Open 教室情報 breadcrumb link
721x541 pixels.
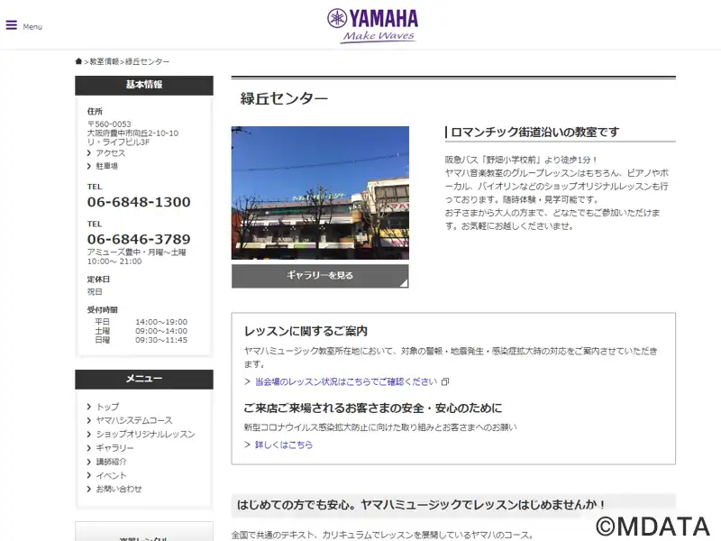105,61
